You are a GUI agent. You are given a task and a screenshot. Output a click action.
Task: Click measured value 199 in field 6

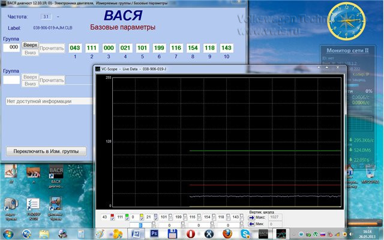159,48
